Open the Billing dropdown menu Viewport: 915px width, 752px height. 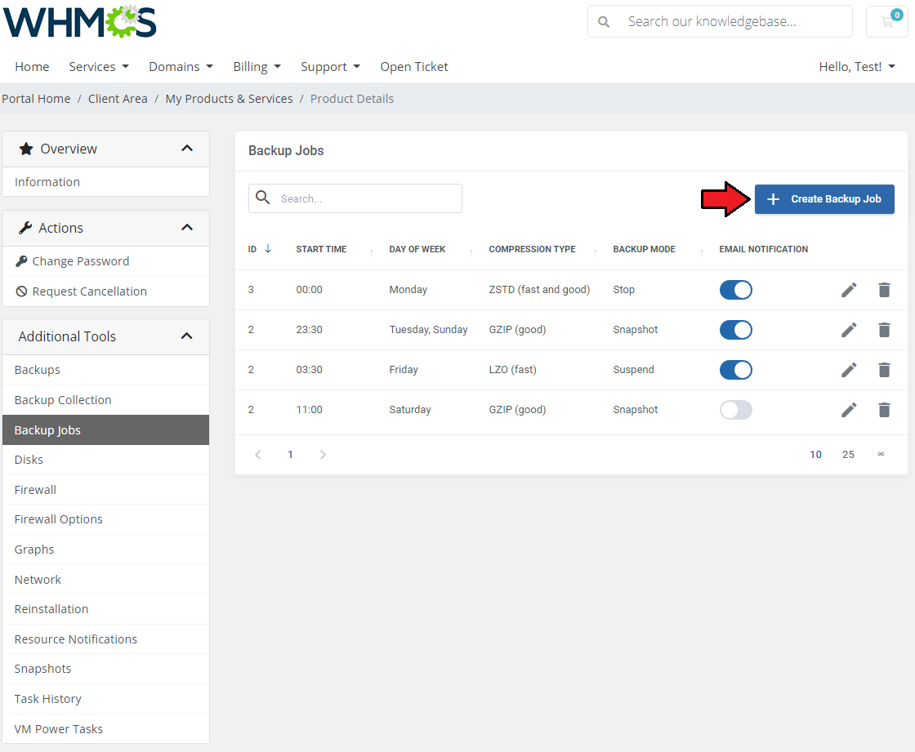coord(257,66)
